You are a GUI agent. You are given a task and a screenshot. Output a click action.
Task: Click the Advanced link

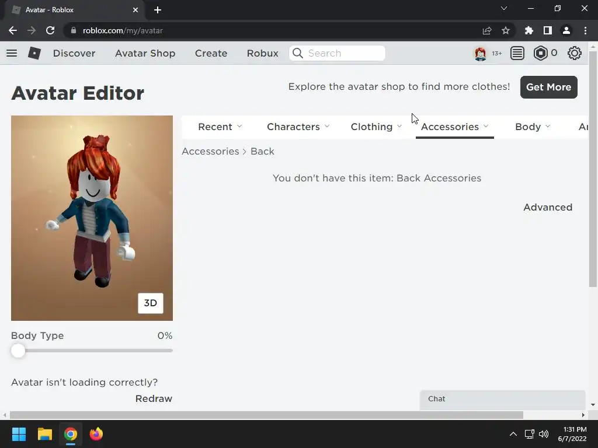tap(548, 207)
